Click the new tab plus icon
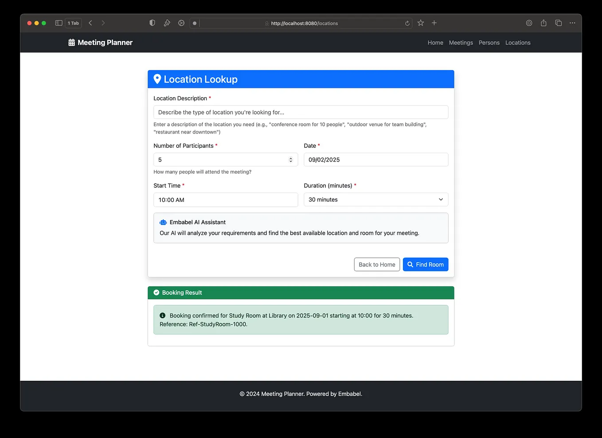This screenshot has height=438, width=602. 434,23
